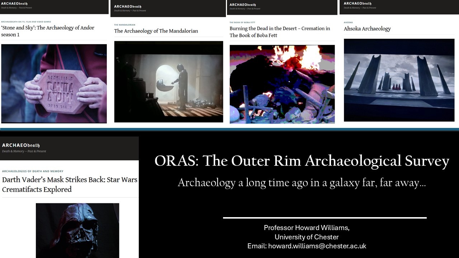Click ARCHAEOdeath logo above the Darth Vader post
Image resolution: width=459 pixels, height=258 pixels.
coord(21,145)
